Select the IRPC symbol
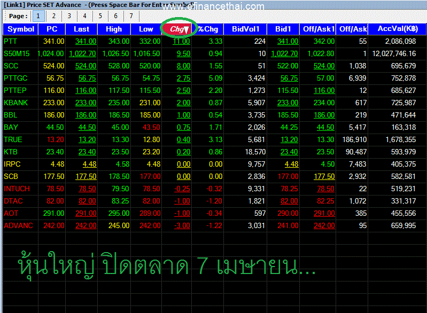This screenshot has height=313, width=427. [x=12, y=164]
